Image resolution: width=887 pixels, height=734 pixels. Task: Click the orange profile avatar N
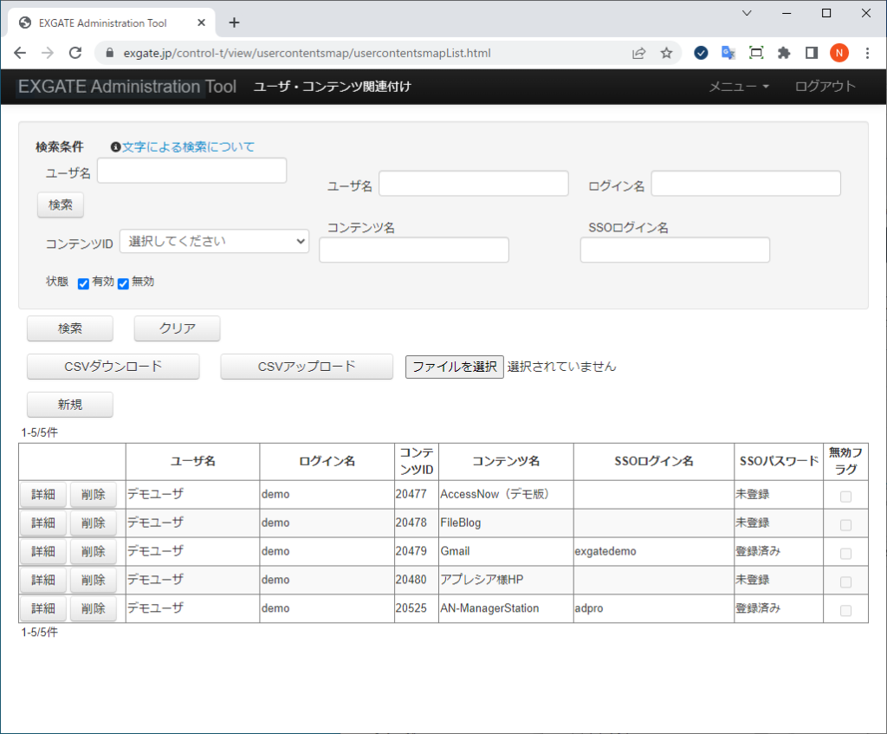pyautogui.click(x=838, y=53)
